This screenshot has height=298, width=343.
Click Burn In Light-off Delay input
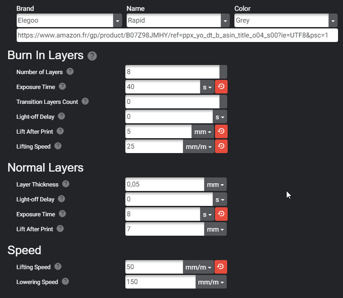pos(169,116)
